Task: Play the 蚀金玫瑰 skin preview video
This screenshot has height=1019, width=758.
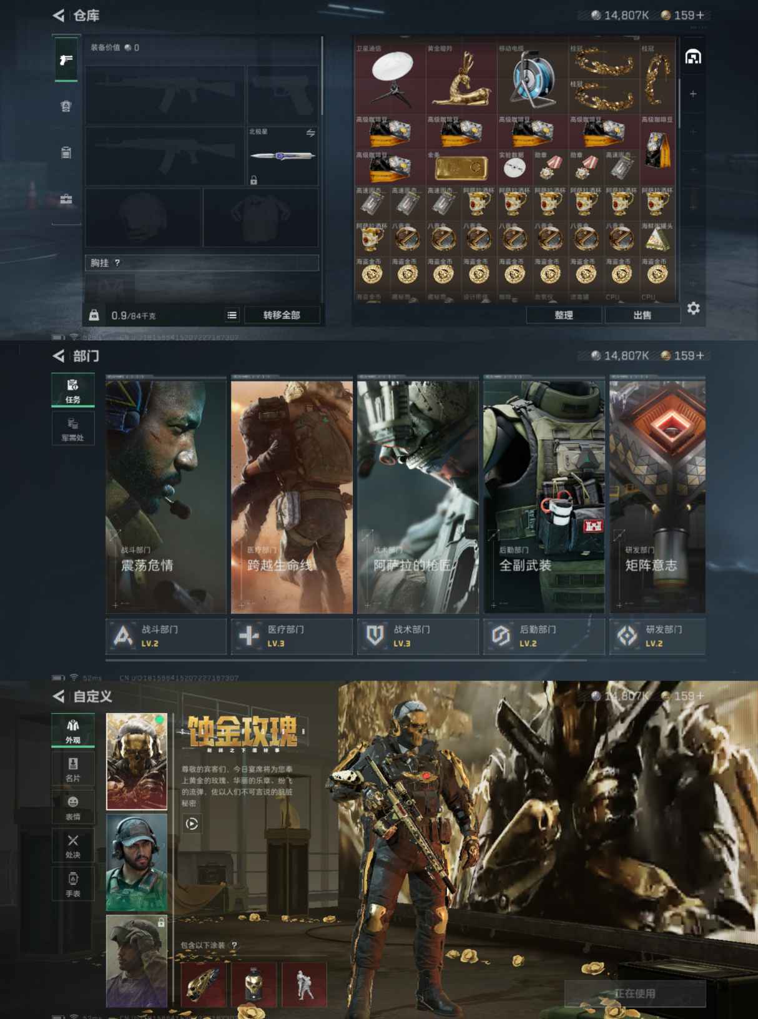Action: point(192,824)
